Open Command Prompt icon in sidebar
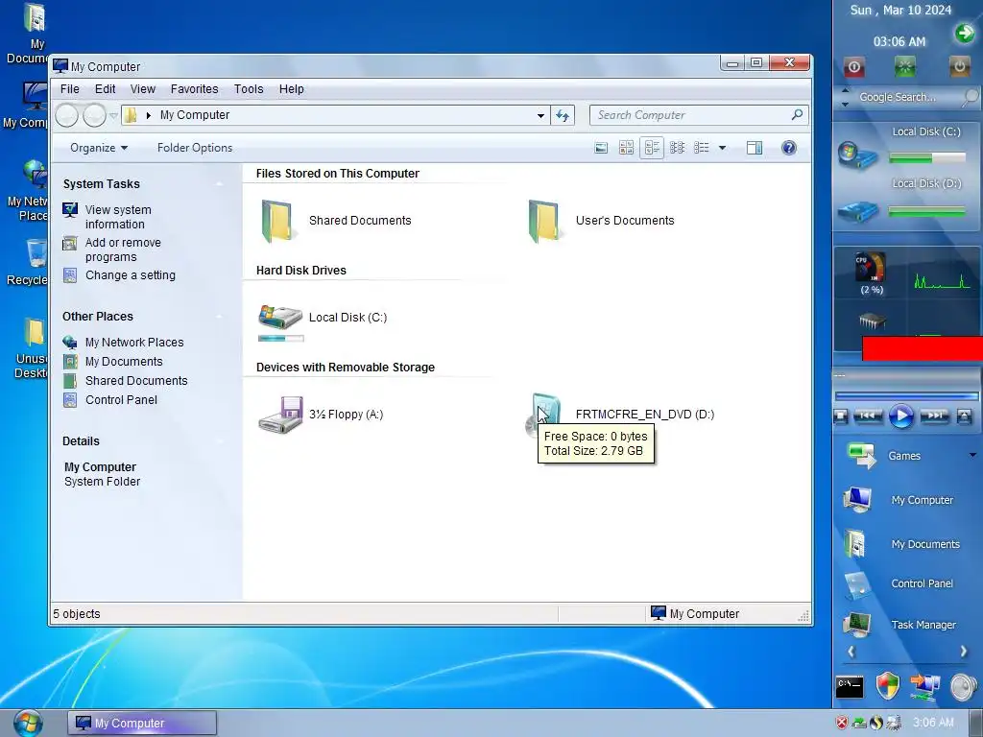983x737 pixels. (x=850, y=687)
